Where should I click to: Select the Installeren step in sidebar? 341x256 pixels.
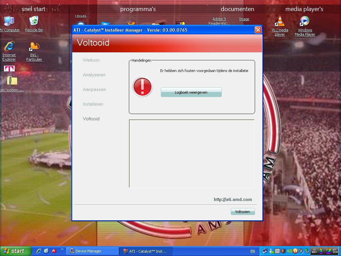(x=93, y=104)
